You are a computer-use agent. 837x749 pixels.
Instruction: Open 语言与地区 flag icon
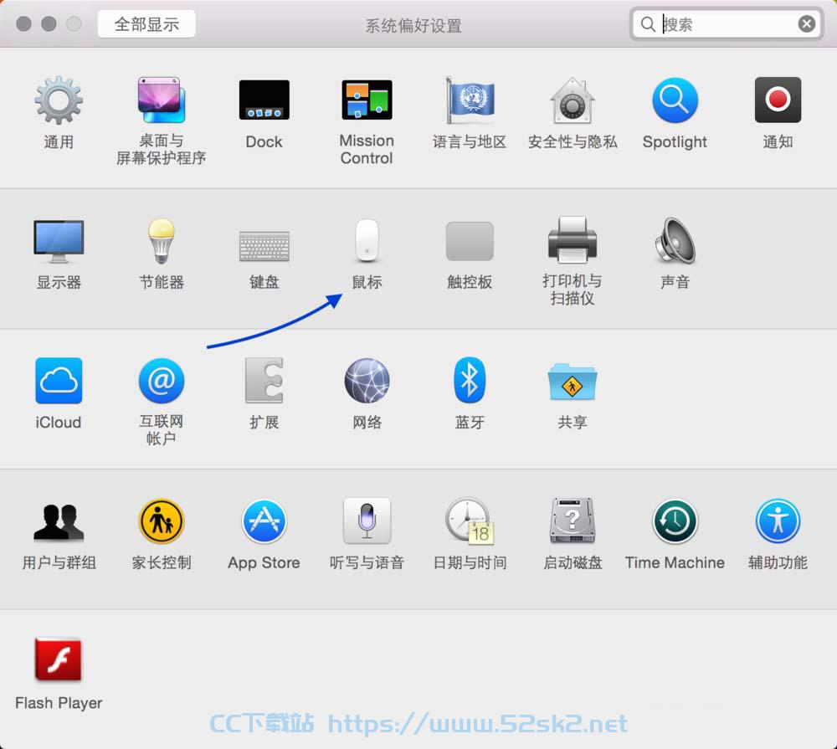pos(470,100)
